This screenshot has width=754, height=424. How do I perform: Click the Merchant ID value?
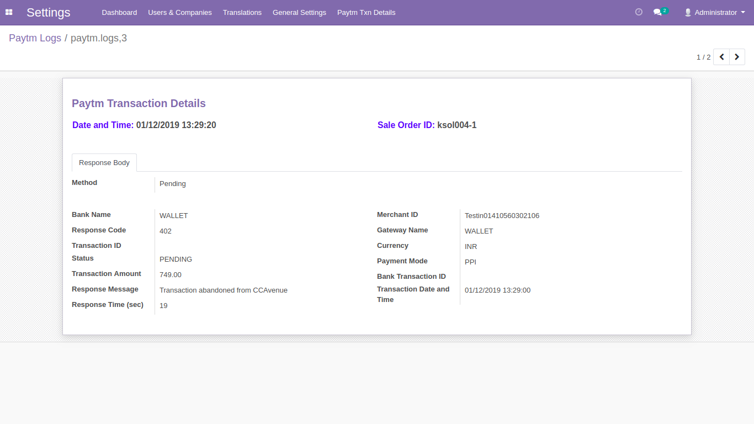[x=502, y=216]
